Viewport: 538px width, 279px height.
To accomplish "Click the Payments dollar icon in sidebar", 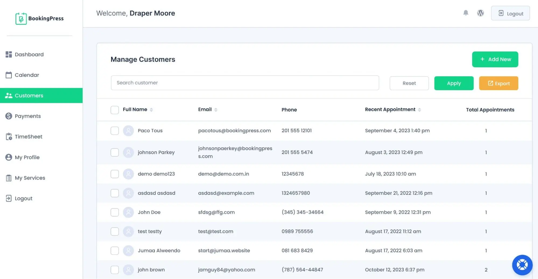I will 9,116.
